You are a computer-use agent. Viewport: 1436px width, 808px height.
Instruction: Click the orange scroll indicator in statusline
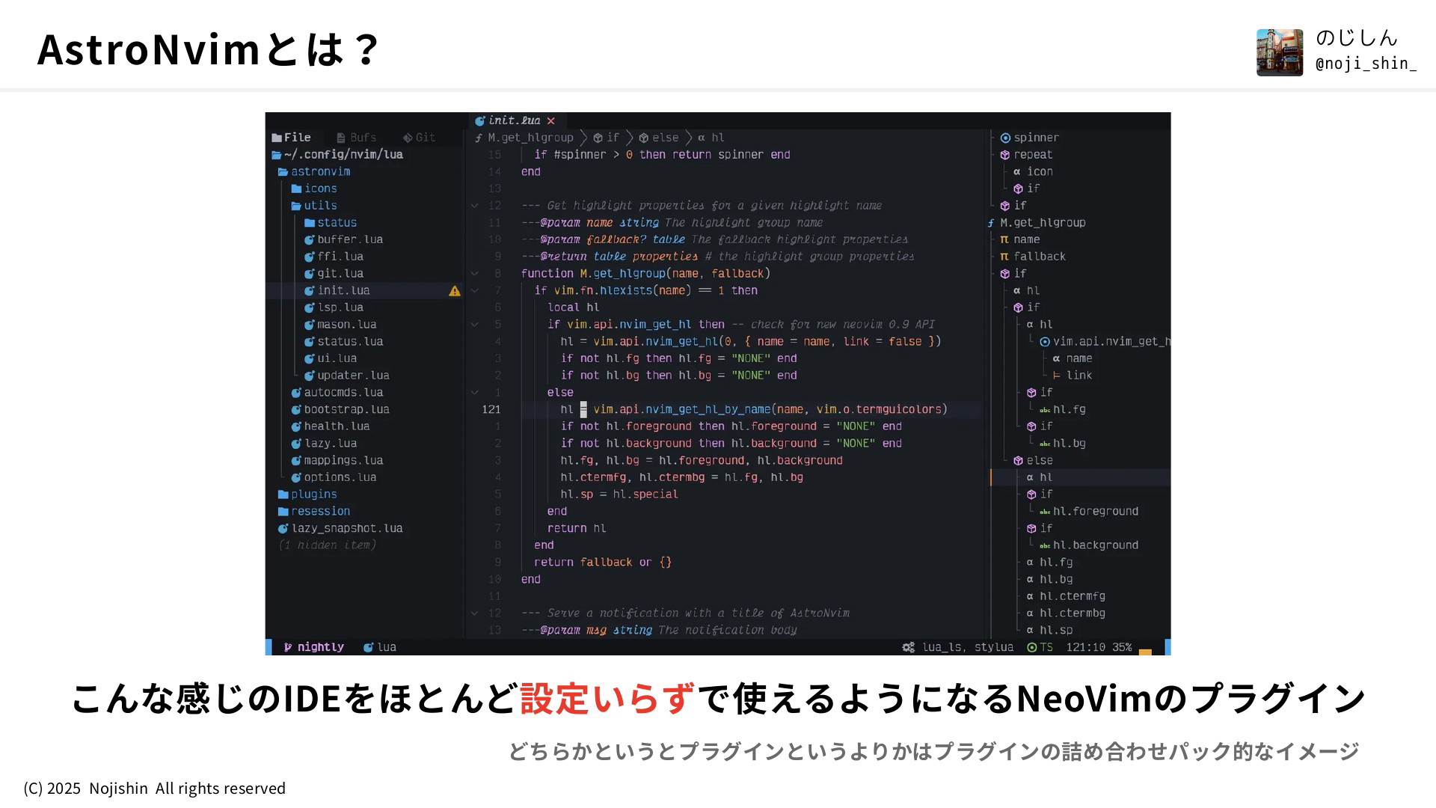pyautogui.click(x=1144, y=652)
